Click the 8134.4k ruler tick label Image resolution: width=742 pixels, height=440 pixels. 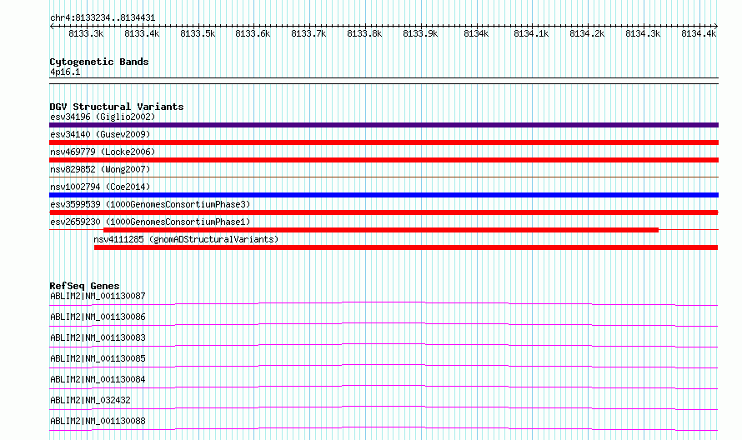coord(699,34)
